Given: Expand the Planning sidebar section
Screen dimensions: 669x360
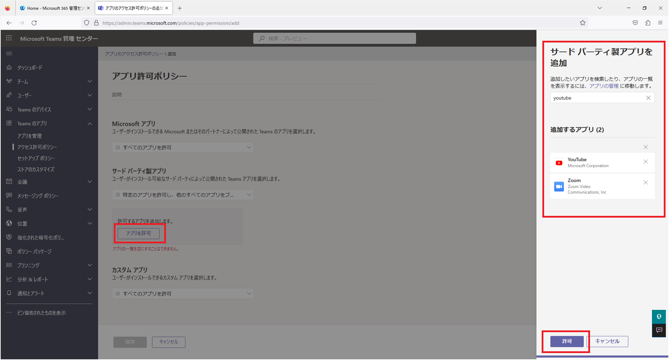Looking at the screenshot, I should (90, 265).
